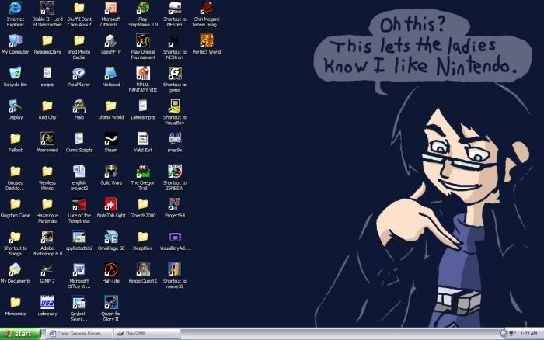The height and width of the screenshot is (340, 544).
Task: Open the Windows Start menu
Action: 19,333
